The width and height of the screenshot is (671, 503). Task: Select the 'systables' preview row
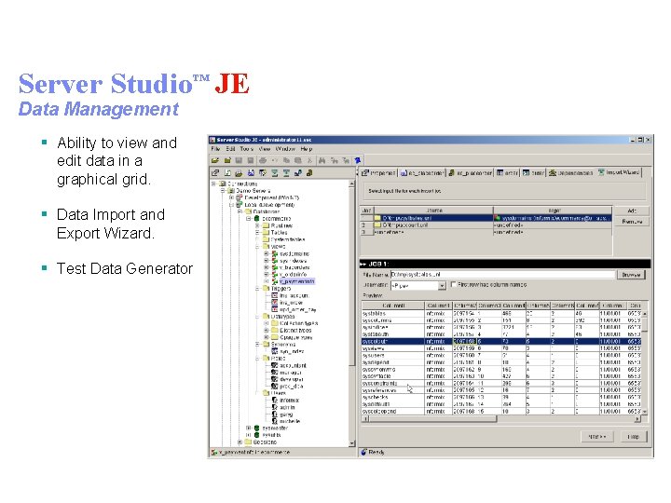coord(501,314)
